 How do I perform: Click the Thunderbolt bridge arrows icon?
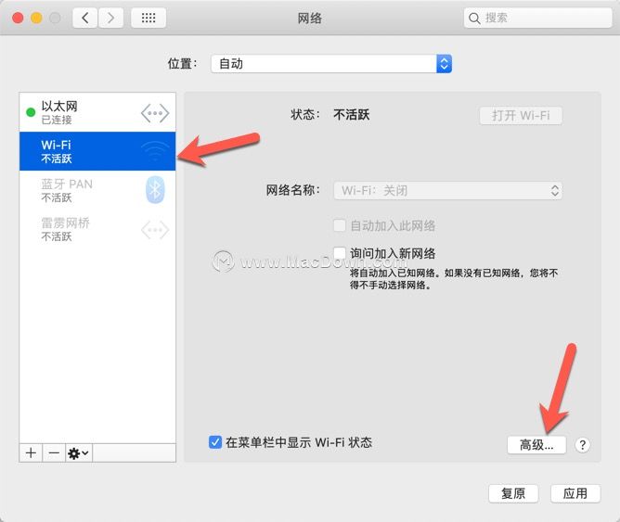pyautogui.click(x=155, y=230)
